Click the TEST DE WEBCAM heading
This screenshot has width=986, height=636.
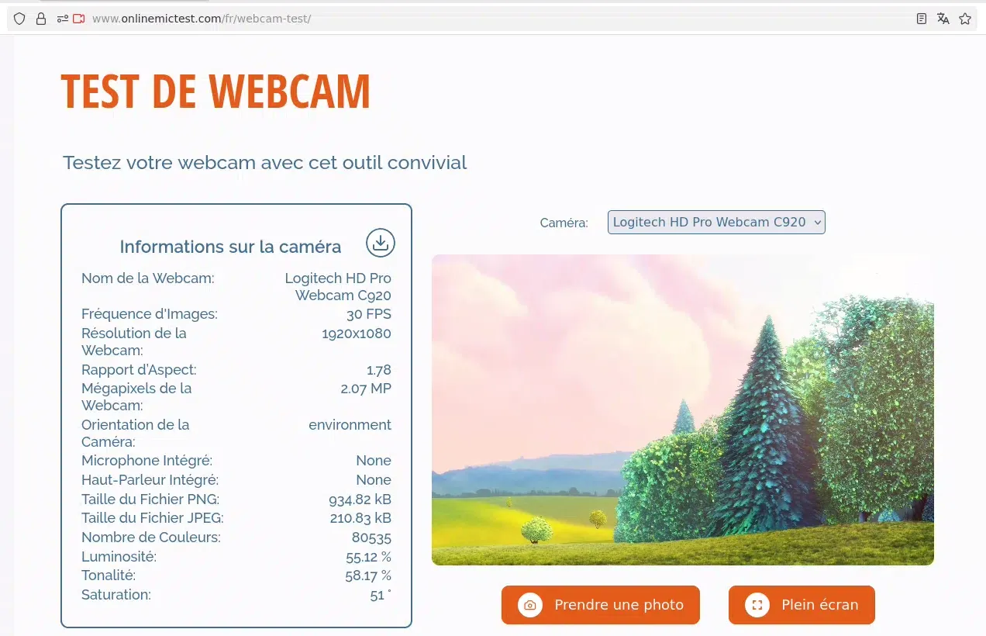click(x=215, y=91)
